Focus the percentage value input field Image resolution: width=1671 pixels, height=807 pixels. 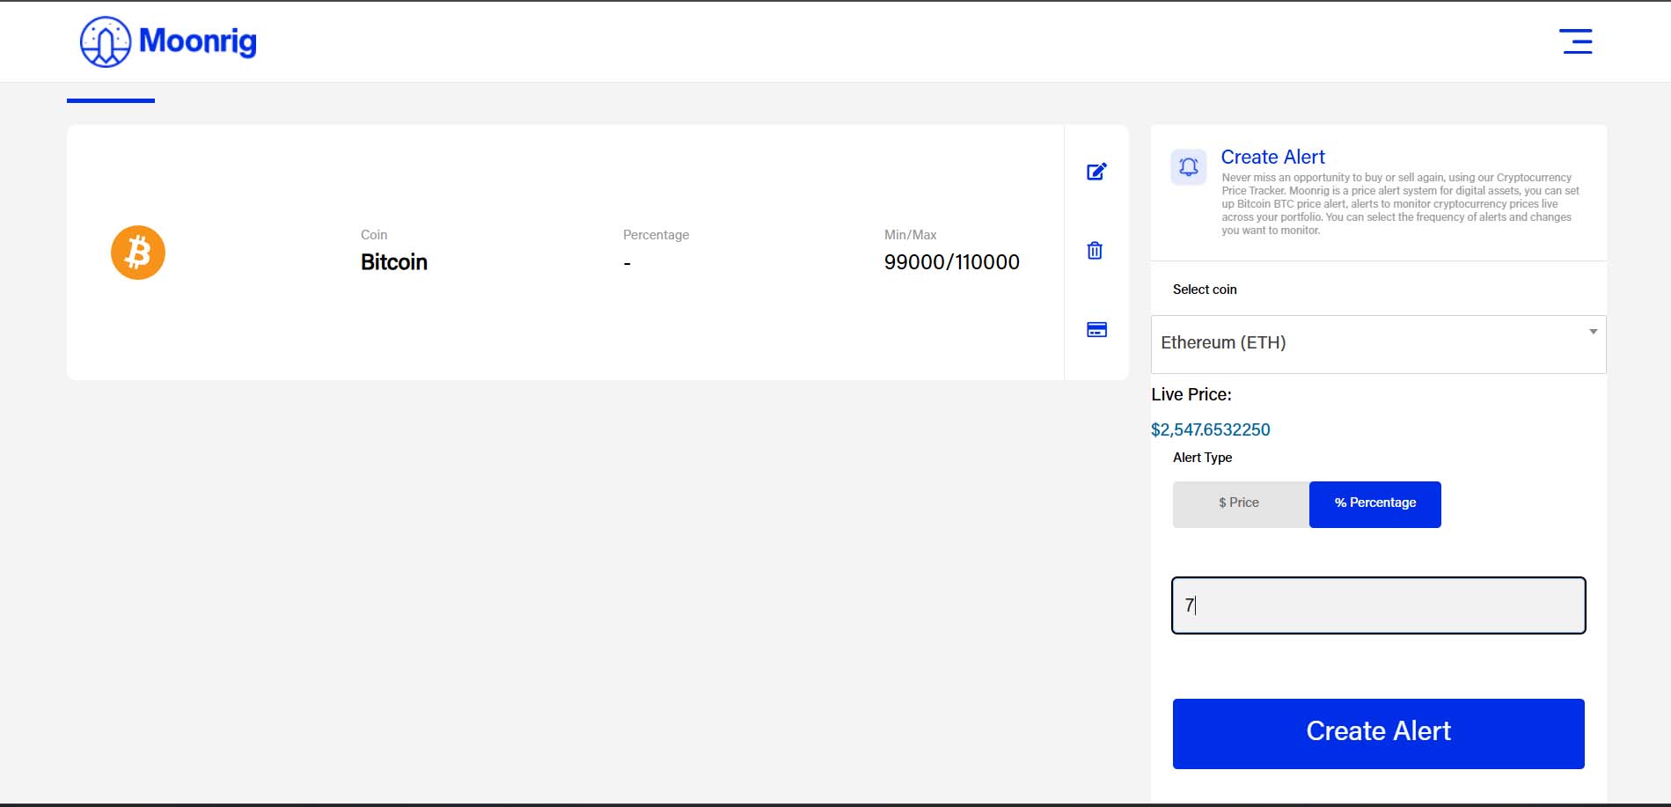[1378, 605]
